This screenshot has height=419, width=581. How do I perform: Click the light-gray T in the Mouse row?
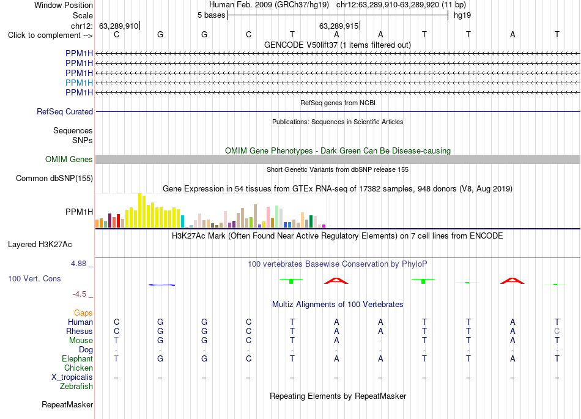tap(116, 341)
